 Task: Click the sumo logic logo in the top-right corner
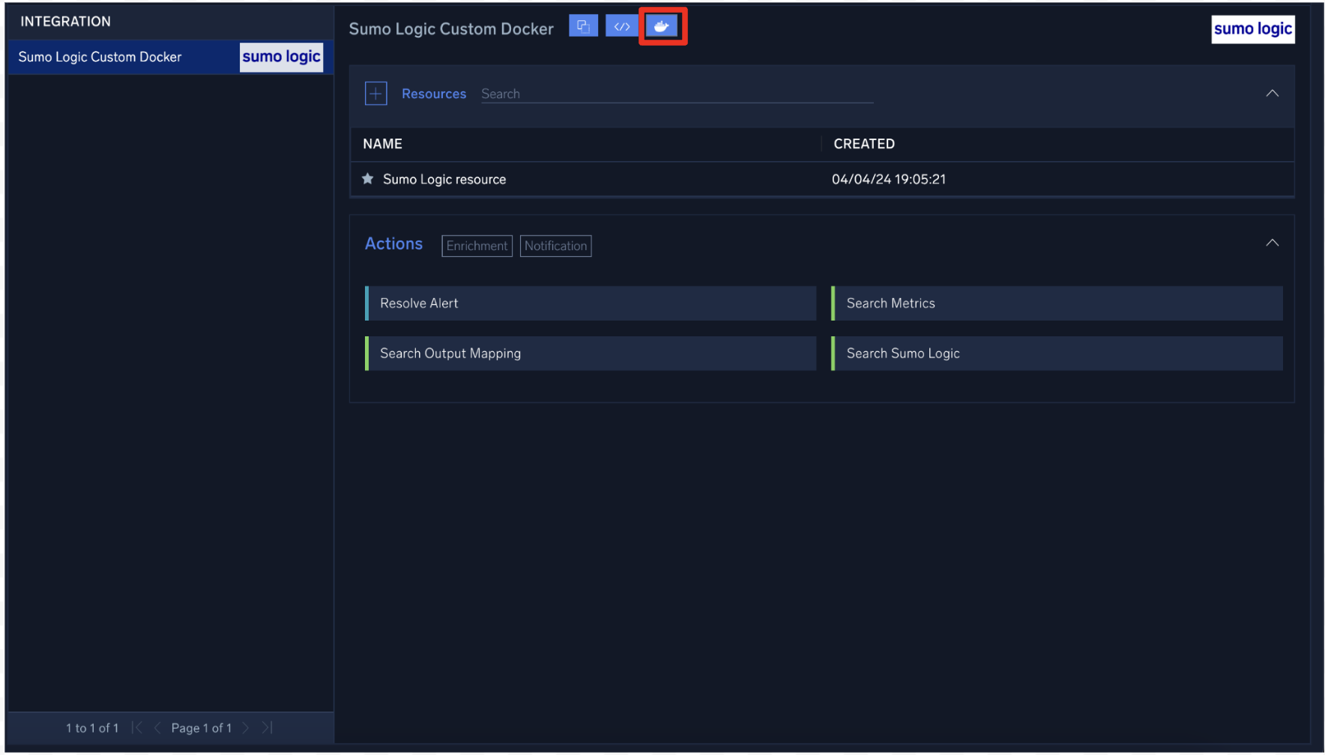pyautogui.click(x=1252, y=28)
